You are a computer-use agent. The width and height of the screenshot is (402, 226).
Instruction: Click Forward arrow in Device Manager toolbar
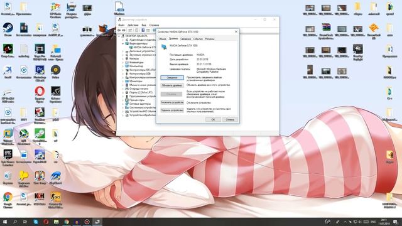point(124,30)
